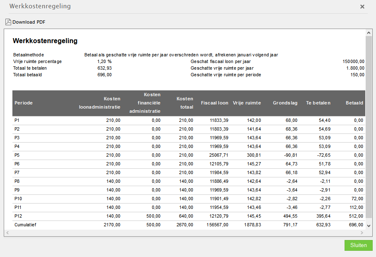Select the P12 period row label

pyautogui.click(x=18, y=216)
